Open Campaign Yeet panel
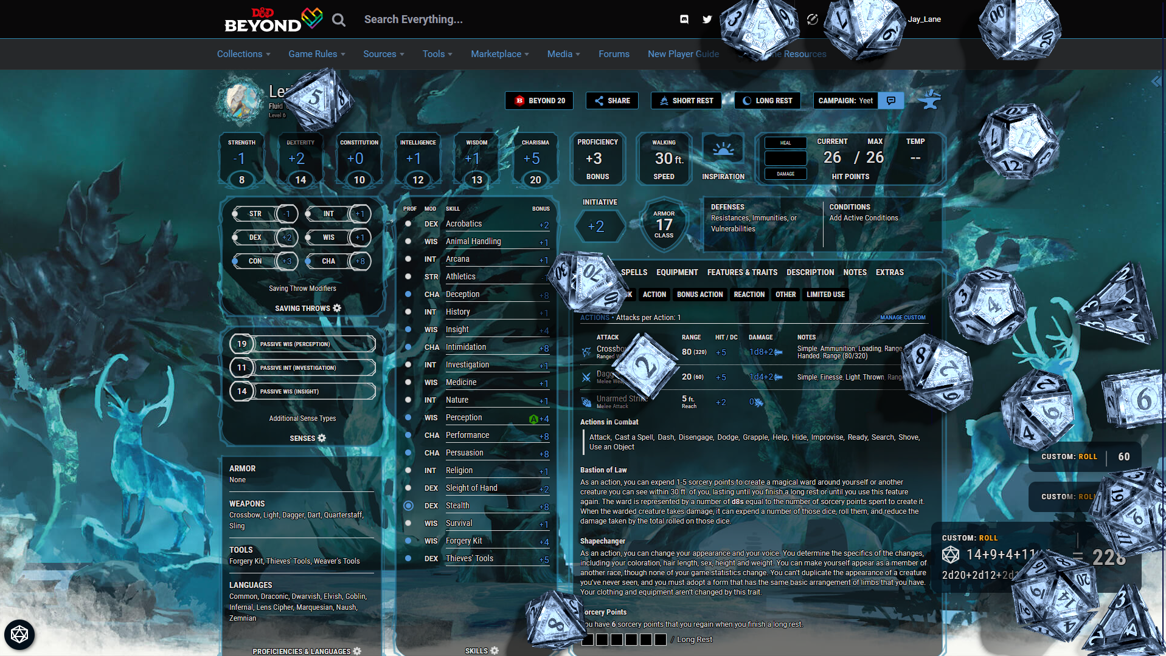 pos(845,101)
